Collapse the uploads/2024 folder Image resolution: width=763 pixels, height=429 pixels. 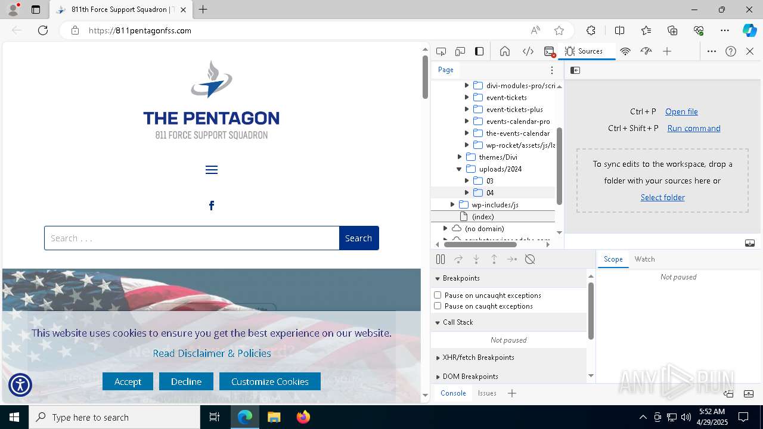460,169
